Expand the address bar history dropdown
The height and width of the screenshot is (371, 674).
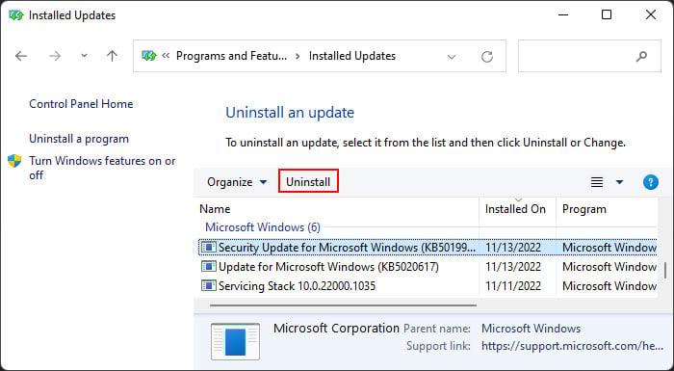pos(452,57)
